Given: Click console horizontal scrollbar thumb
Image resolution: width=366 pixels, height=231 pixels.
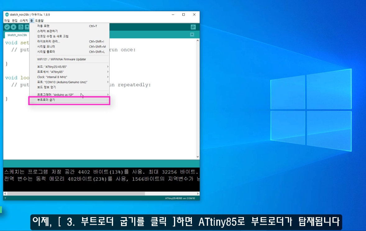Looking at the screenshot, I should pyautogui.click(x=76, y=193).
